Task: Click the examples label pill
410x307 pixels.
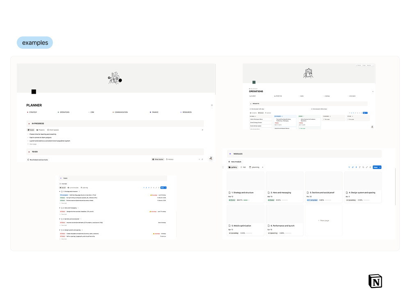Action: 35,43
